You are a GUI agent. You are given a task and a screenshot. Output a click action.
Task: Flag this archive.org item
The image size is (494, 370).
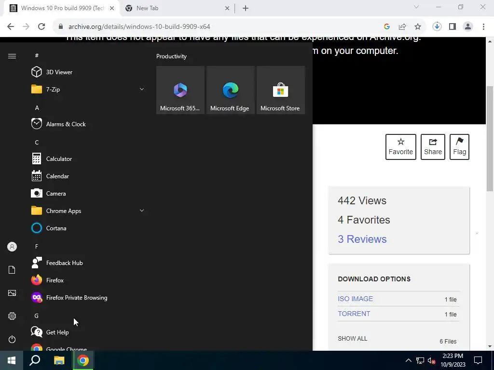(459, 147)
